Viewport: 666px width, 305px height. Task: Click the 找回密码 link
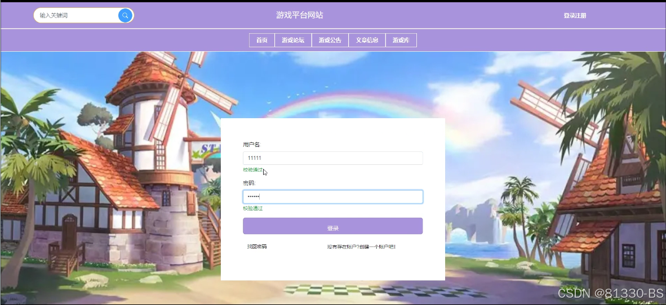tap(257, 246)
